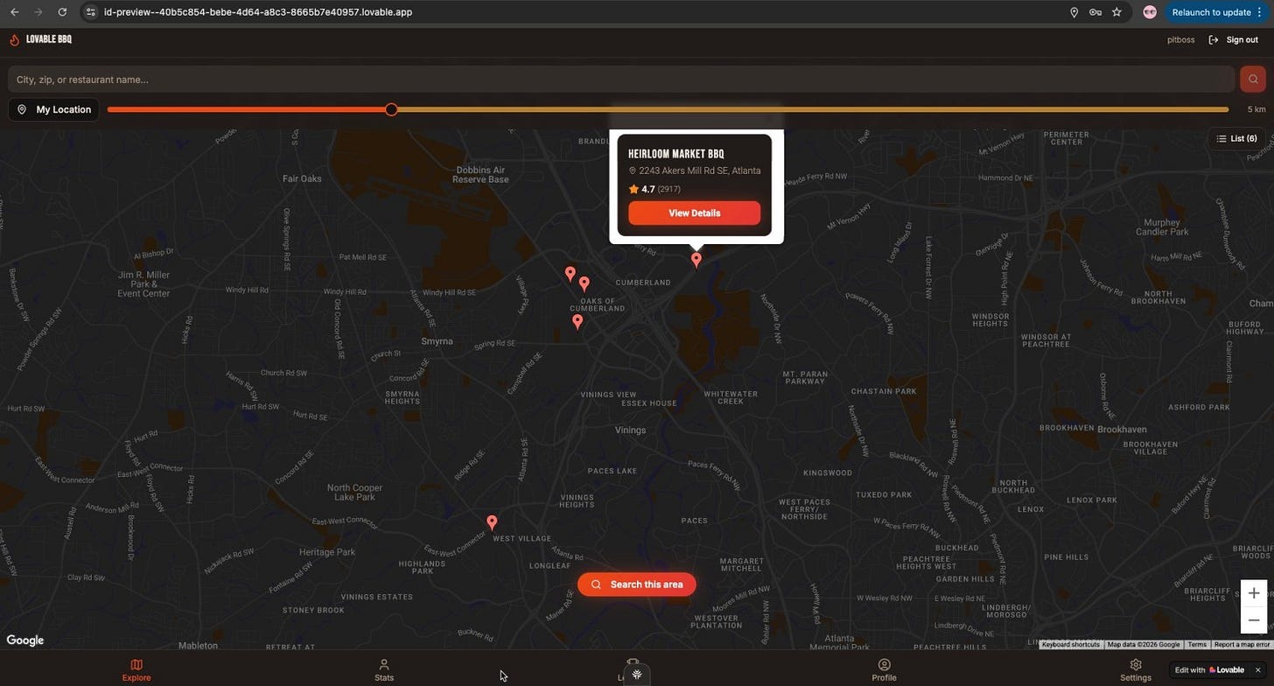Click the pin under the Heirloom Market popup
Image resolution: width=1274 pixels, height=686 pixels.
coord(696,260)
